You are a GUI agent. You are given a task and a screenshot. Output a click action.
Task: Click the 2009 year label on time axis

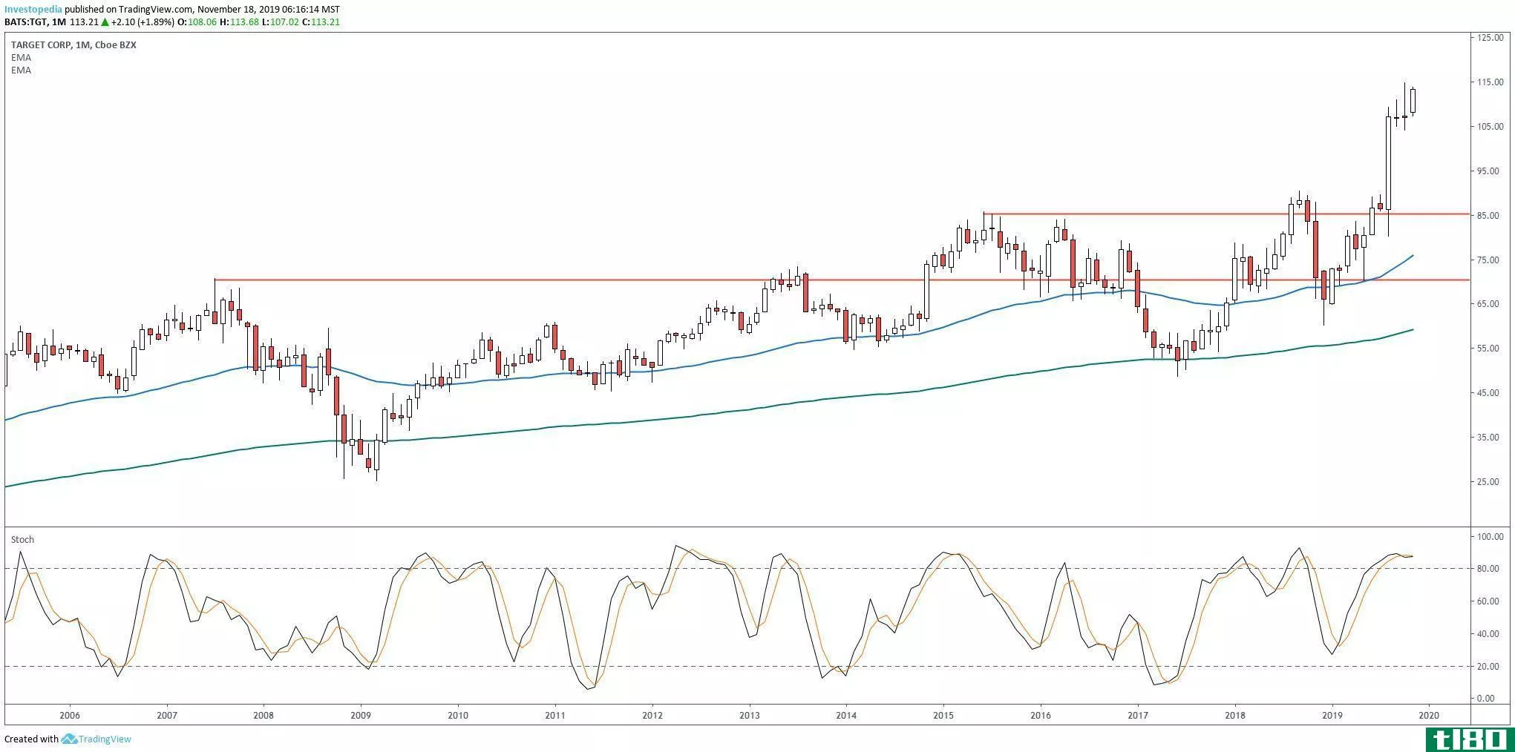point(361,715)
